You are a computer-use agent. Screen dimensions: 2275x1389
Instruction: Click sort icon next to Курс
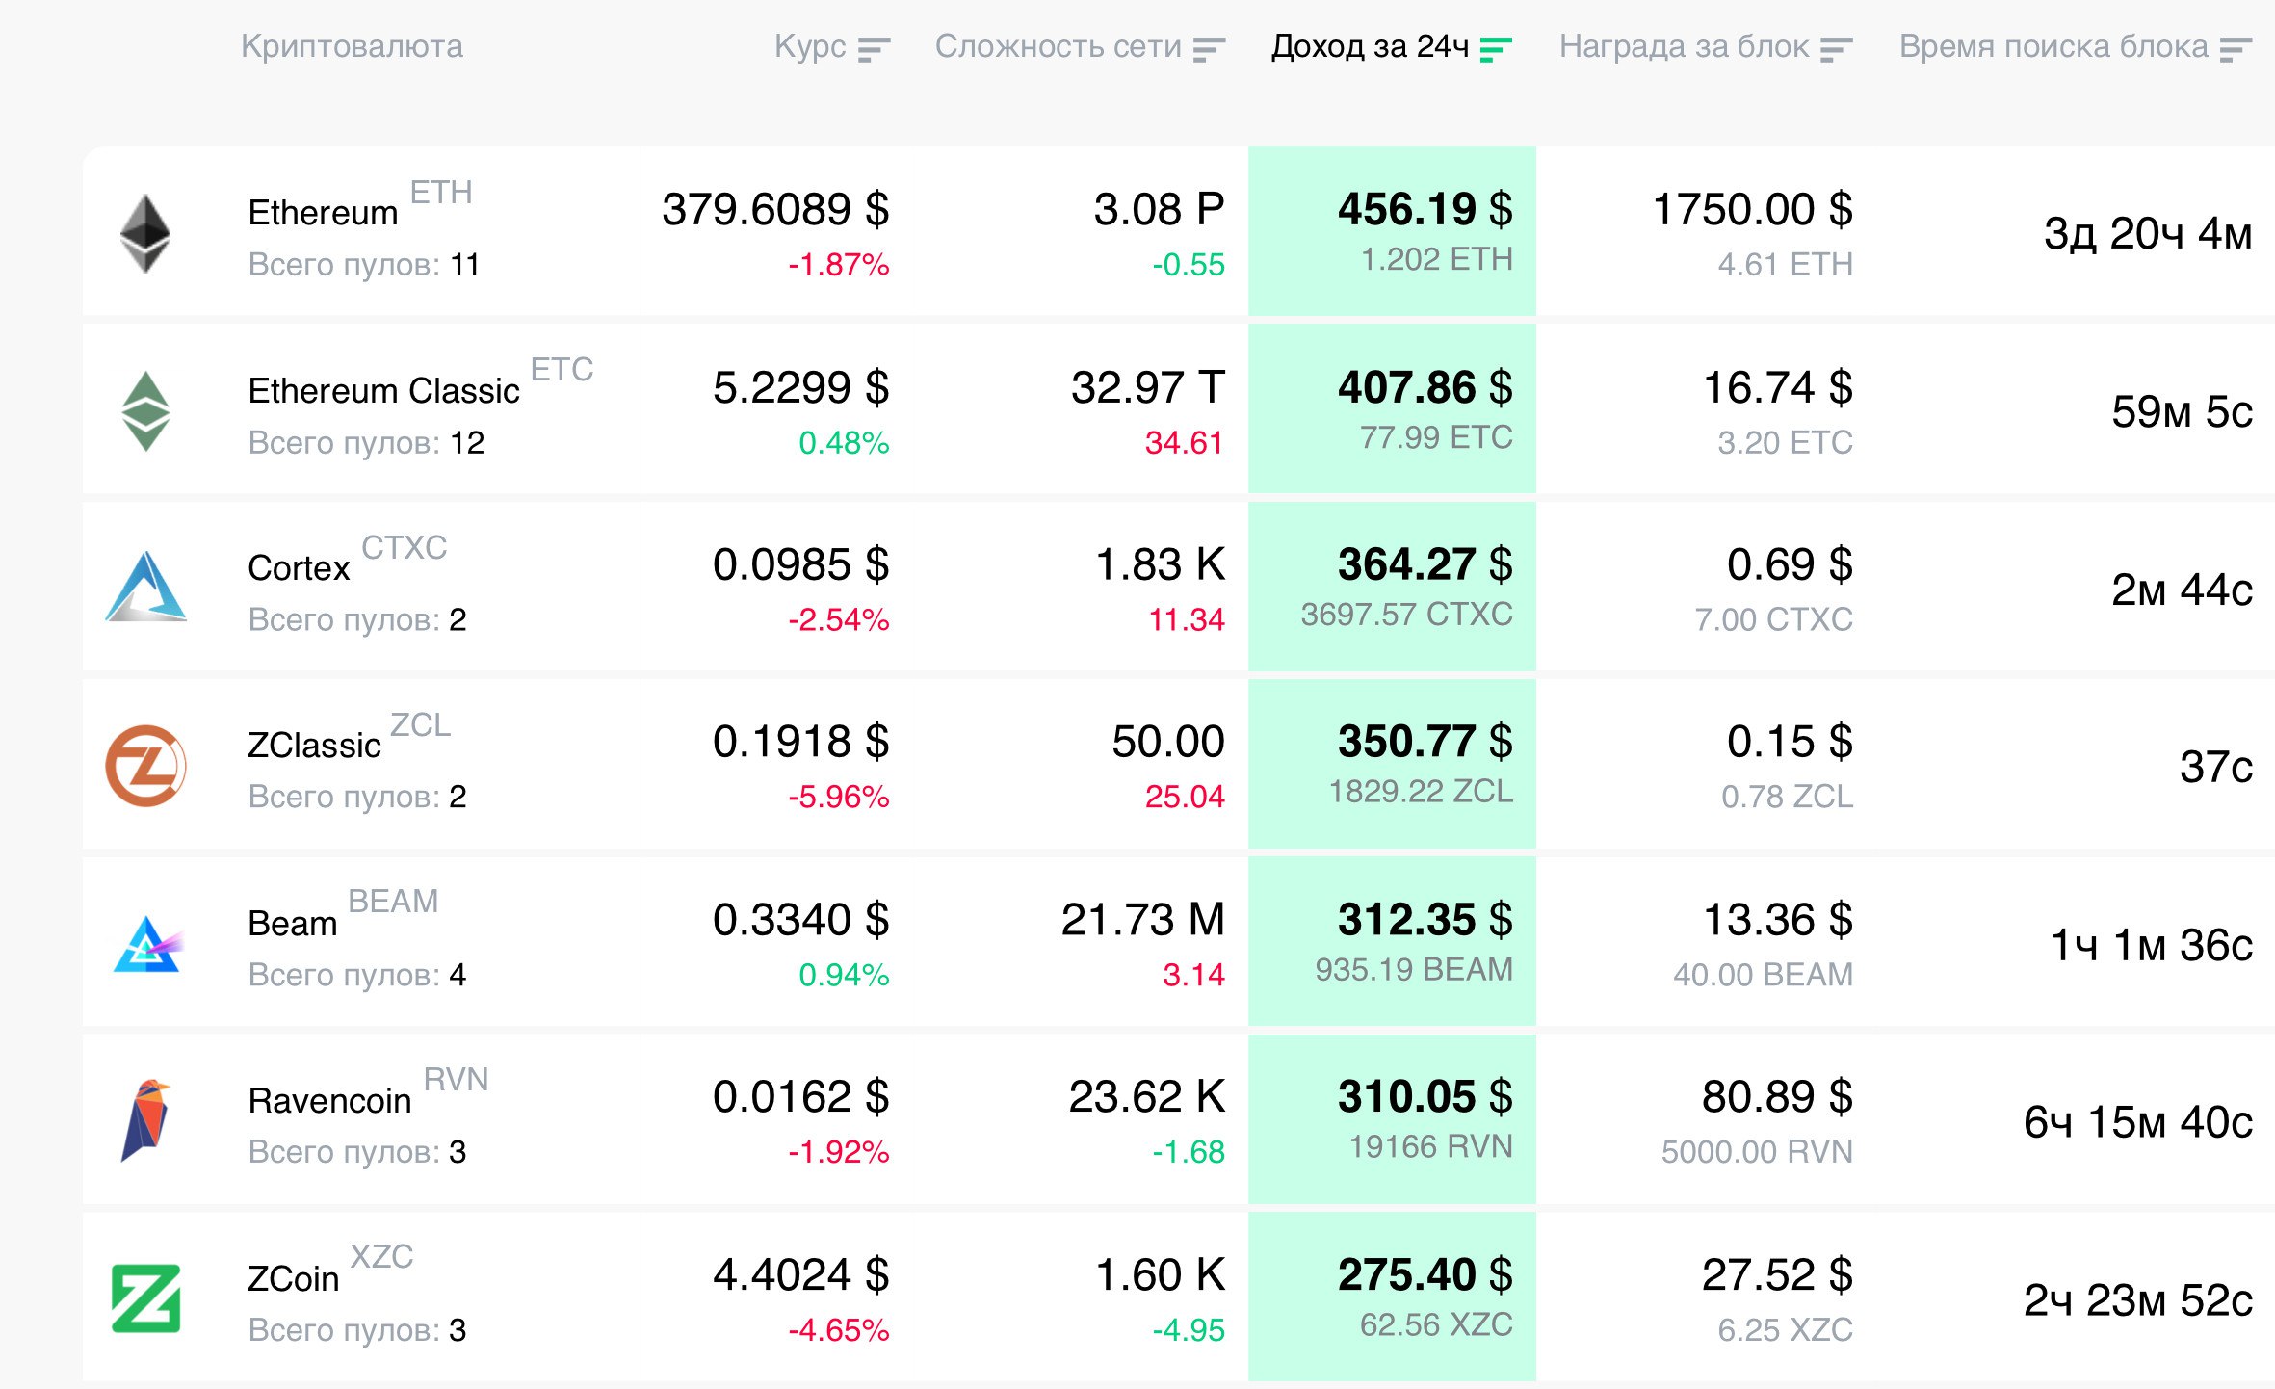[x=874, y=49]
